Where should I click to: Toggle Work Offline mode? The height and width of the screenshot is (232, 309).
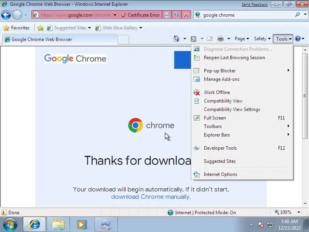242,92
